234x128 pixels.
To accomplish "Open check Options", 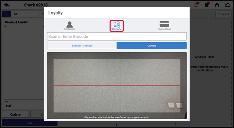I will pos(15,115).
